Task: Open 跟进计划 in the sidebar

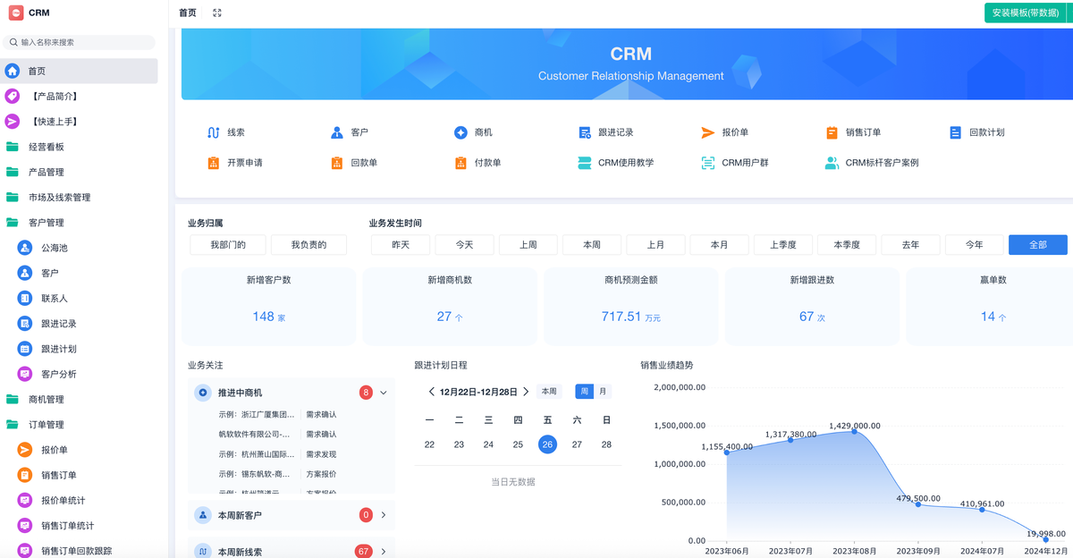Action: (80, 349)
